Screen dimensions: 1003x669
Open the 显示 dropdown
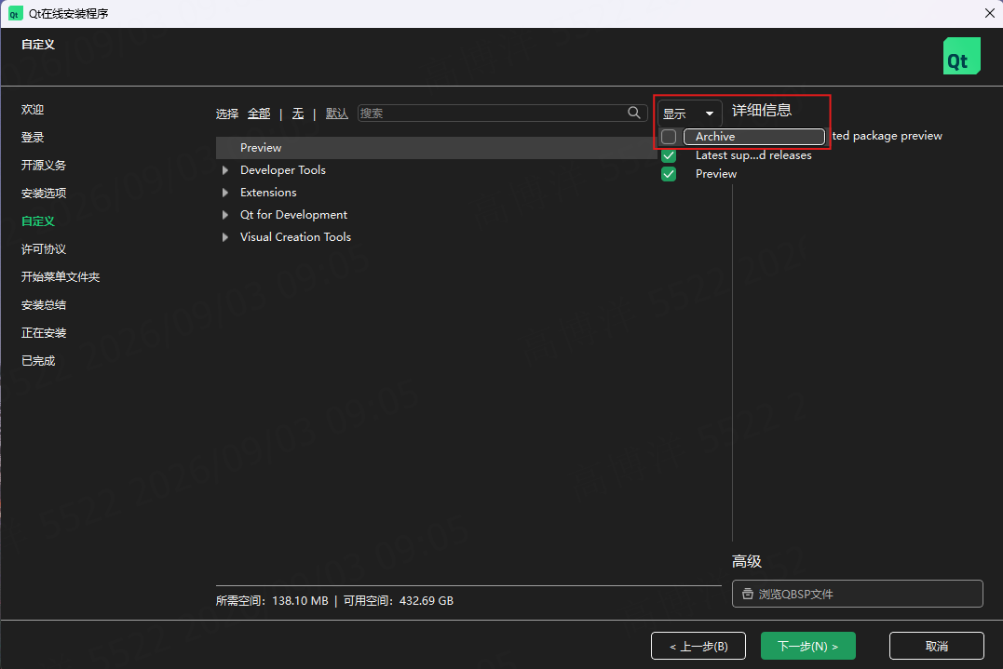pos(689,114)
